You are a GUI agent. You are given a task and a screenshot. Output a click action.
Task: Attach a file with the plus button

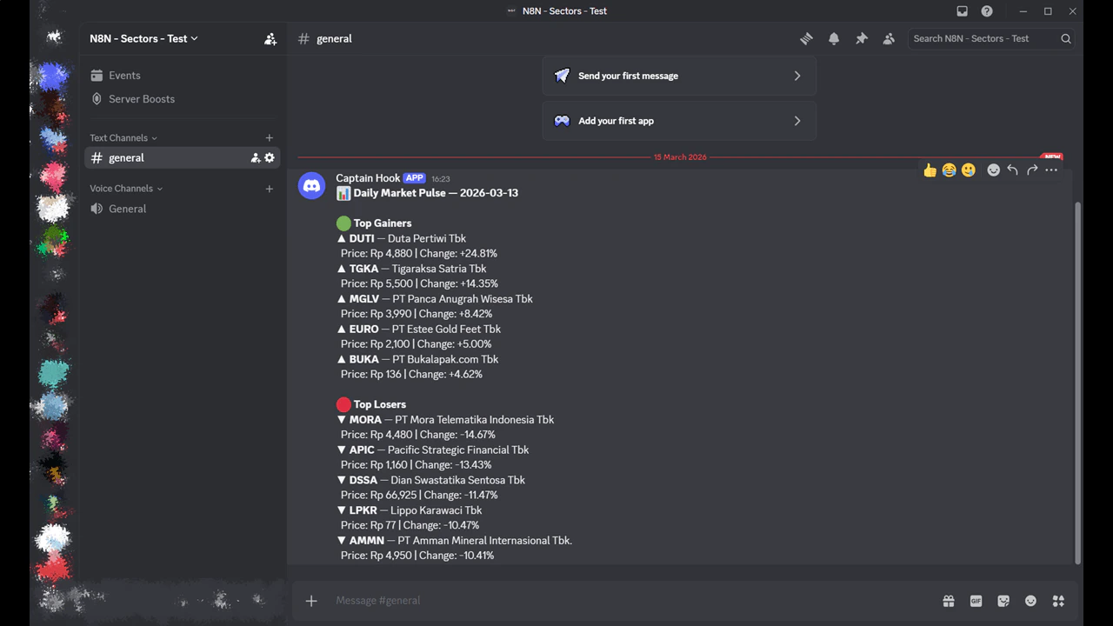311,600
